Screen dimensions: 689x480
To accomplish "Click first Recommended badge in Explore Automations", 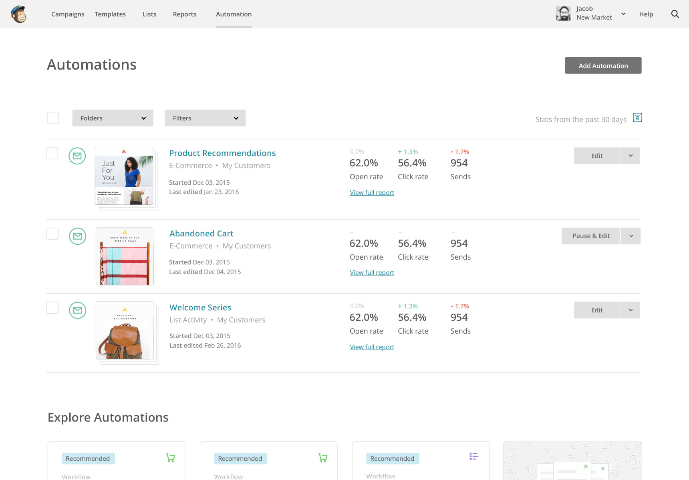I will tap(88, 458).
